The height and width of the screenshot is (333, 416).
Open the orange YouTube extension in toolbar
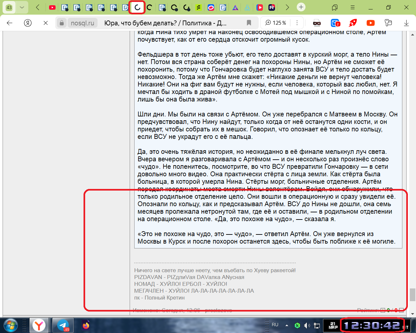370,23
